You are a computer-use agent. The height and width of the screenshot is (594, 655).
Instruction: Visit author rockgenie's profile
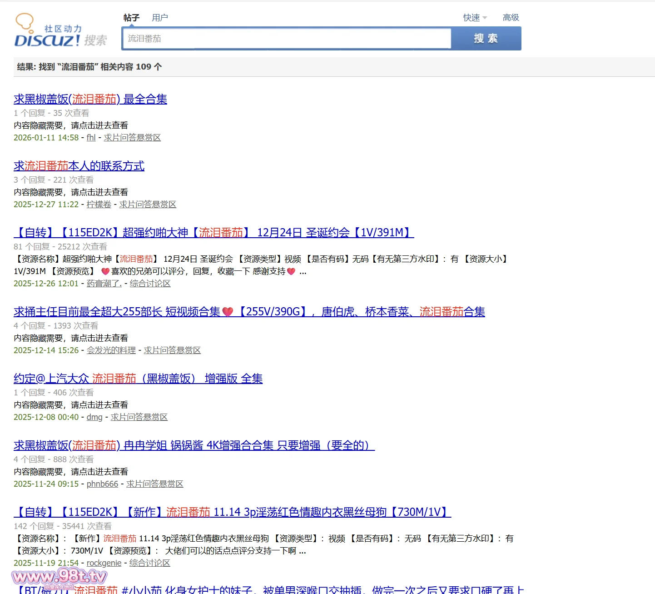coord(104,563)
